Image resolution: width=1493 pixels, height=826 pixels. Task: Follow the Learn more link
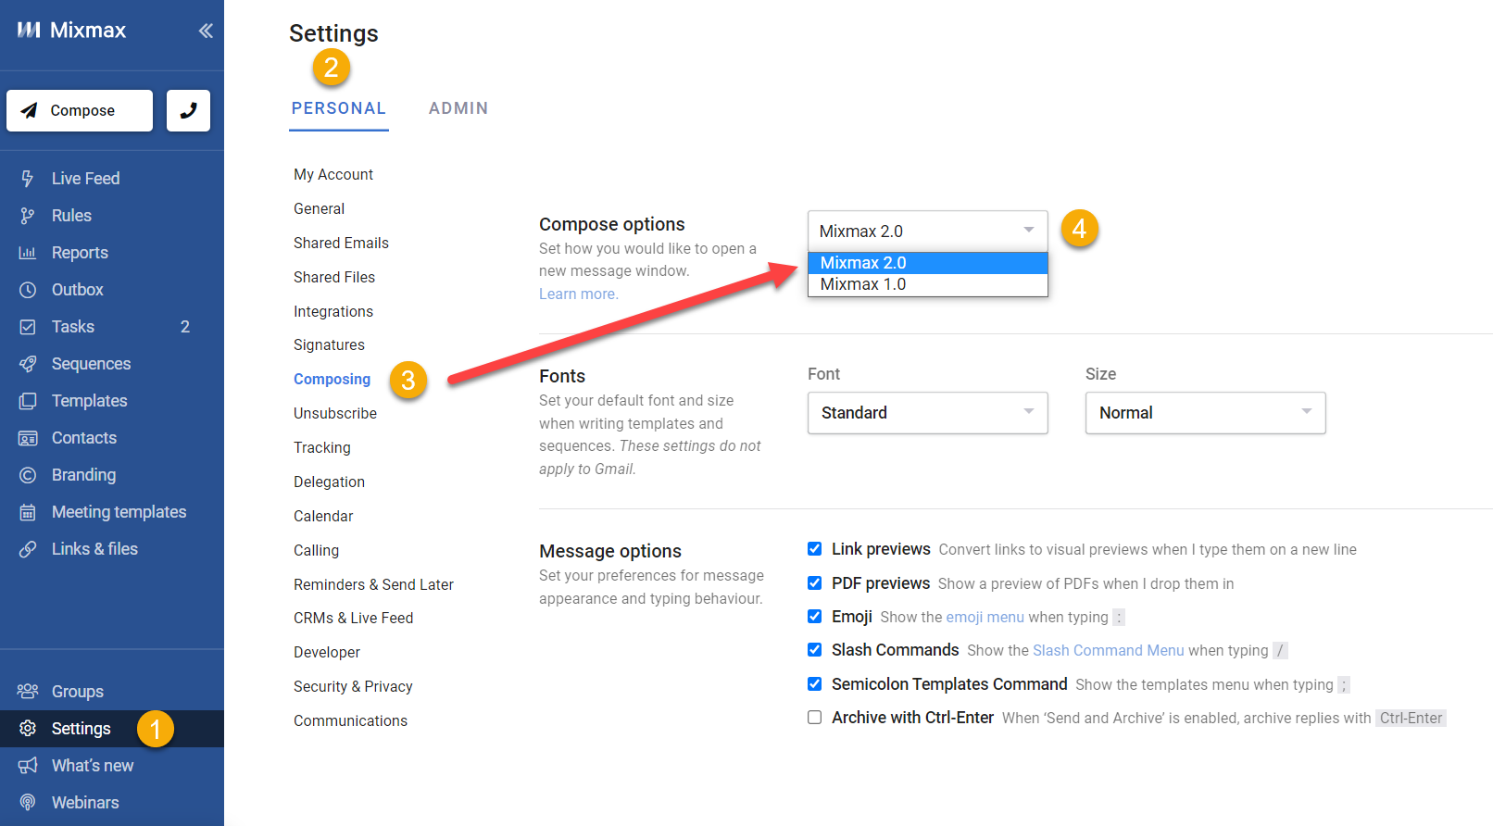[578, 294]
